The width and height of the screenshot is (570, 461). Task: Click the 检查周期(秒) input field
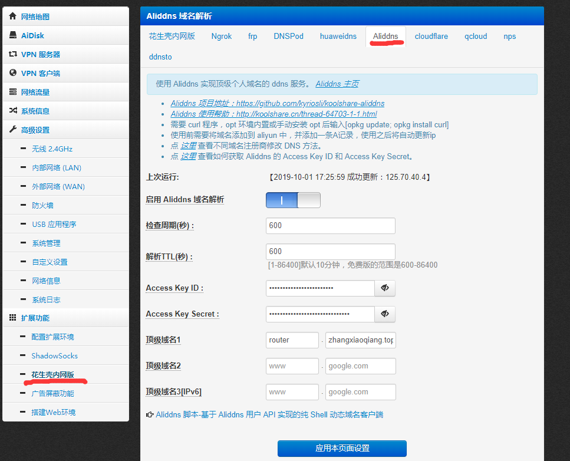(x=331, y=226)
